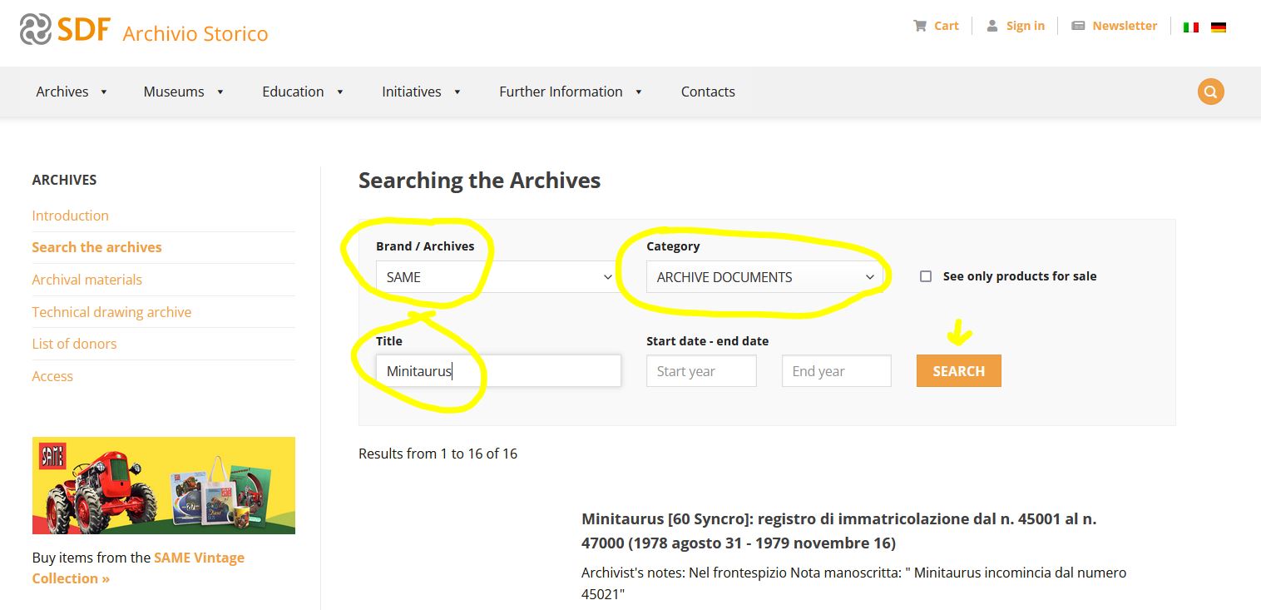The image size is (1261, 610).
Task: Open the Newsletter link
Action: click(x=1115, y=26)
